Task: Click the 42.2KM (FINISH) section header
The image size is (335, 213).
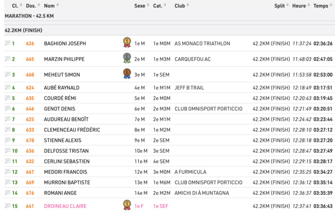Action: [23, 30]
